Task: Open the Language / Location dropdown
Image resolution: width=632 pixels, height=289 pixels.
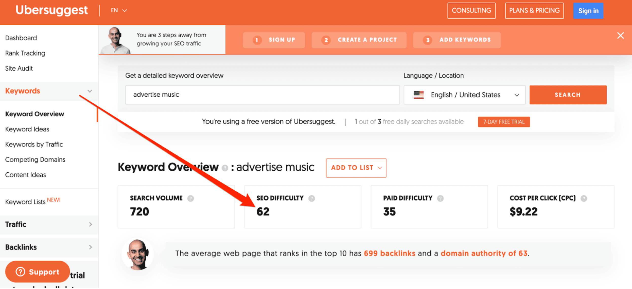Action: point(464,95)
